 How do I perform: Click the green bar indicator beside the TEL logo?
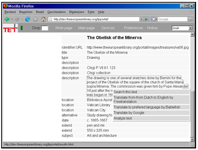[x=22, y=28]
